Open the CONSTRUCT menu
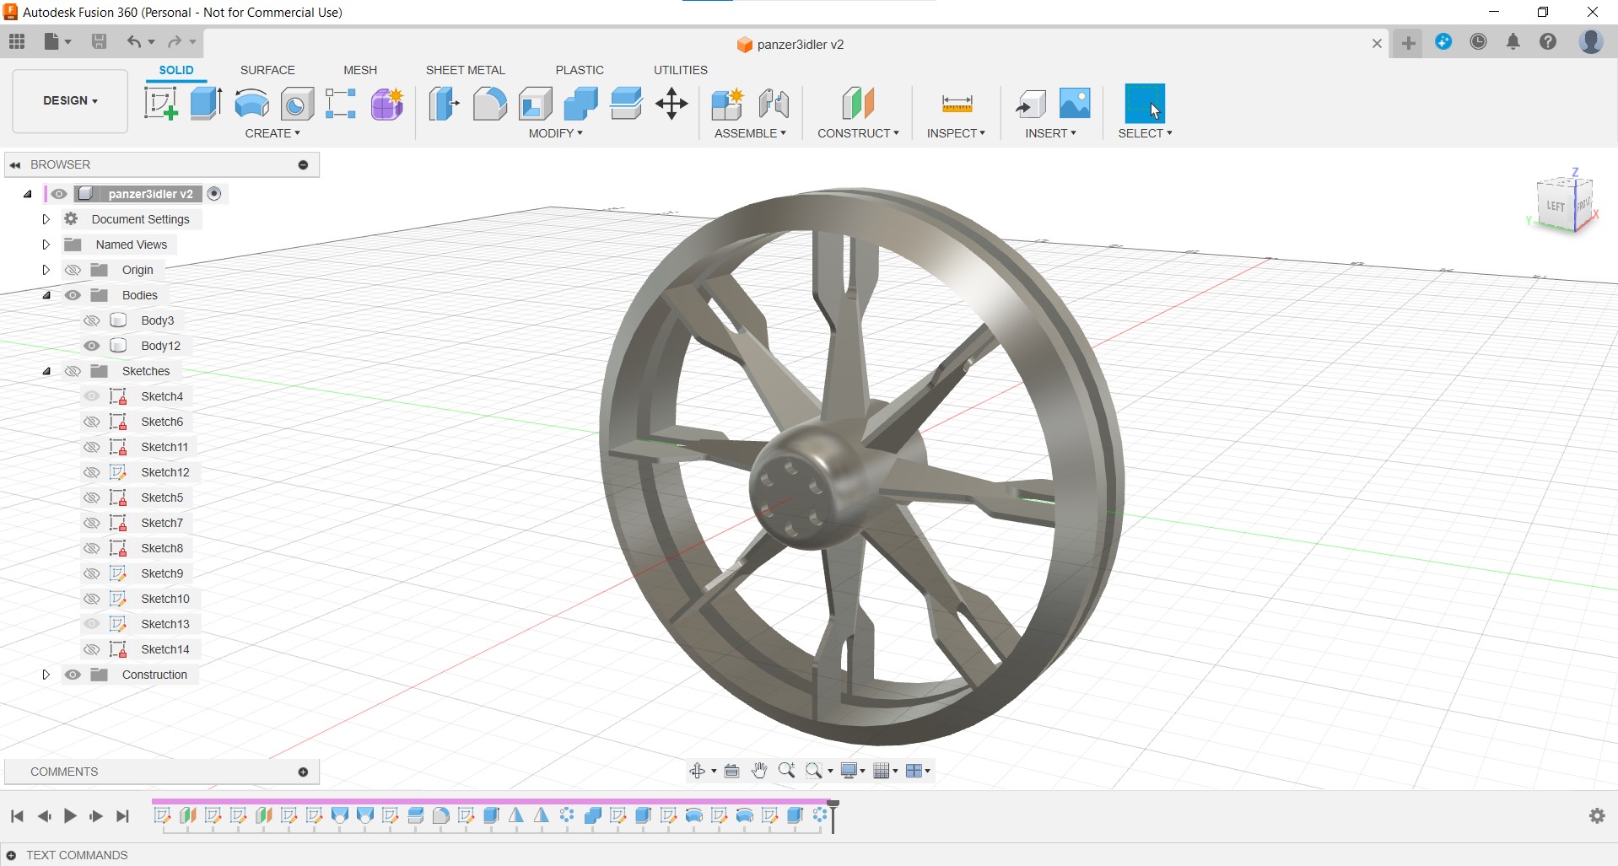 pos(858,133)
